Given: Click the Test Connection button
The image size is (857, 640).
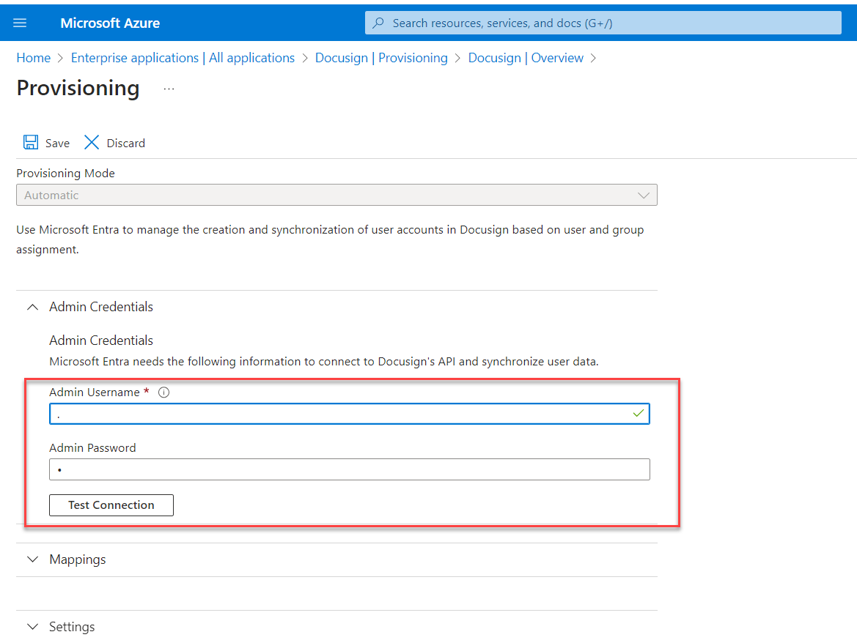Looking at the screenshot, I should coord(111,505).
